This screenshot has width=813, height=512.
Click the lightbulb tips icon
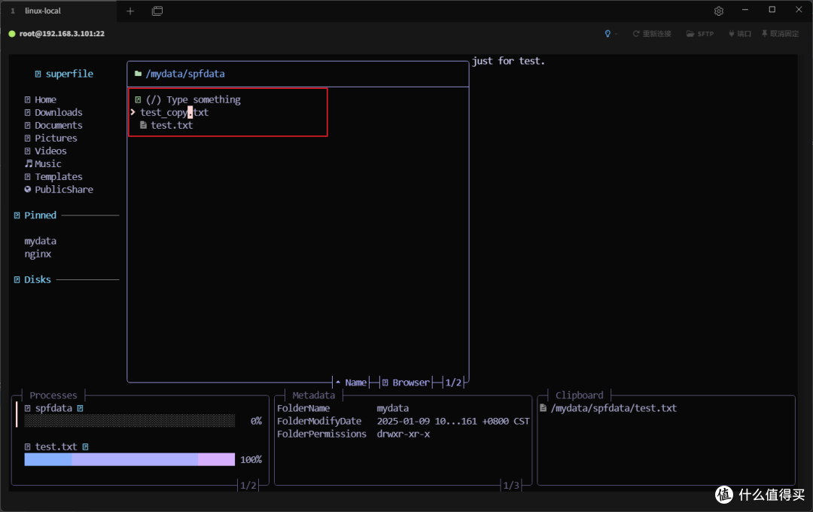(x=607, y=34)
